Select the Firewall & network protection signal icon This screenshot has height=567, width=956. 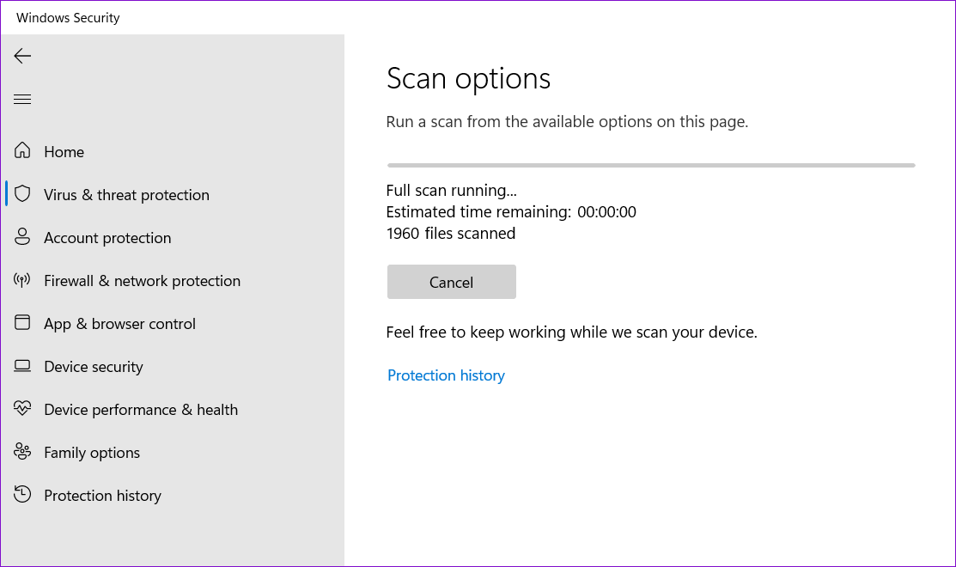22,280
